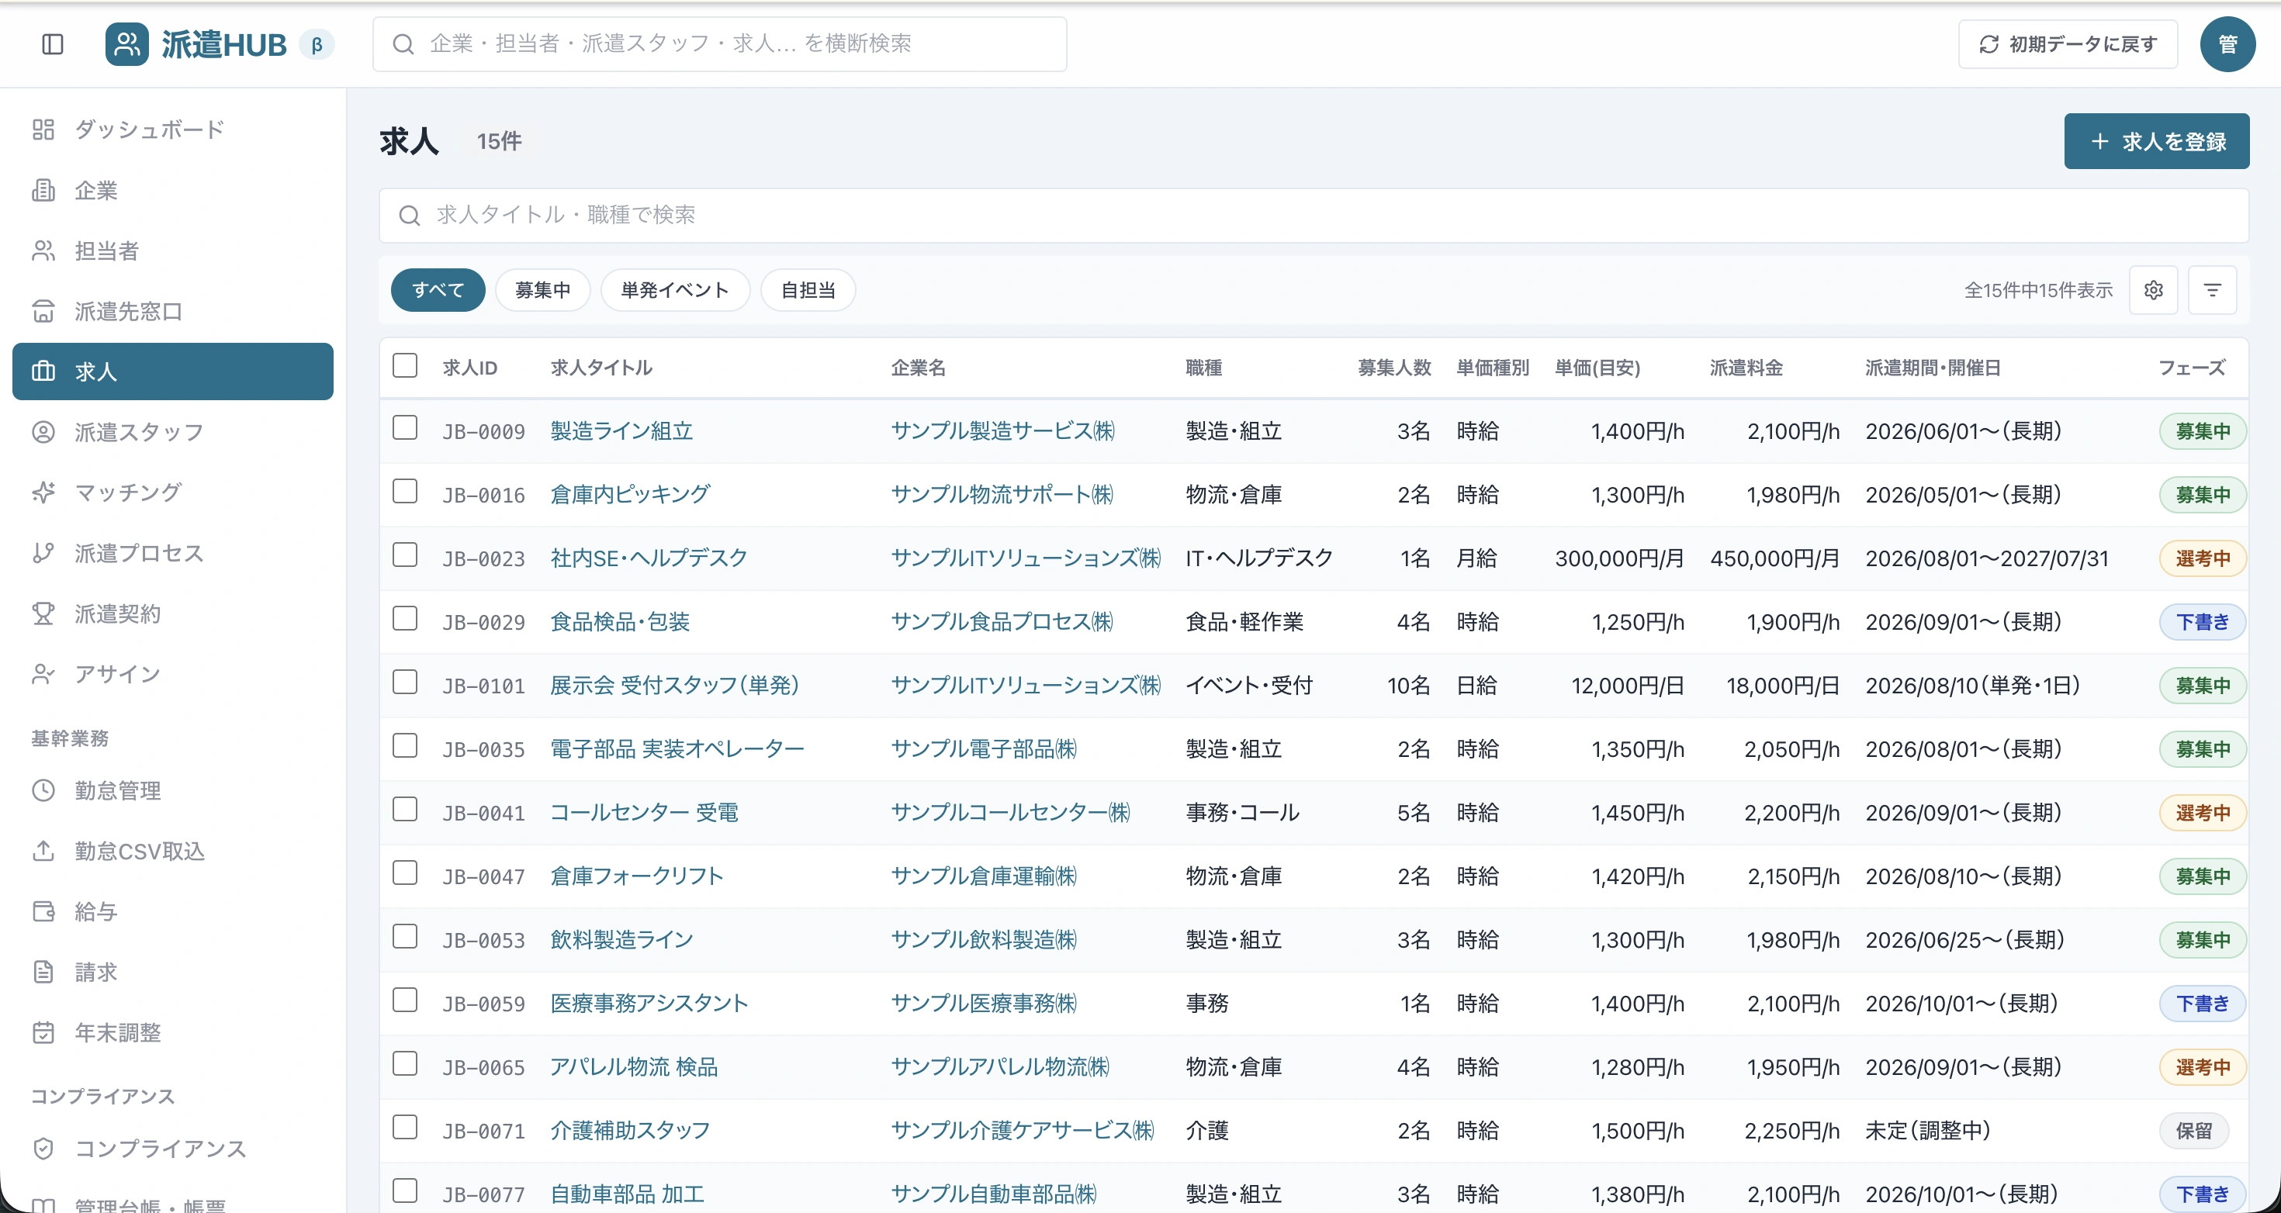Click the 未定(調整中) period cell
Viewport: 2281px width, 1213px height.
(1928, 1131)
